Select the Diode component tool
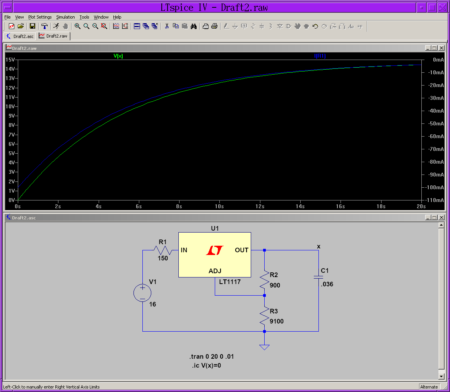 point(280,26)
